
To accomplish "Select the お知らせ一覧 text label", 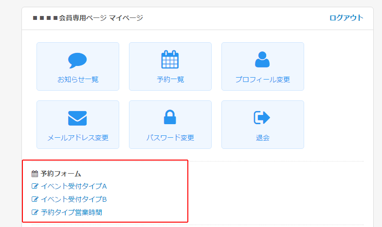I will [78, 80].
